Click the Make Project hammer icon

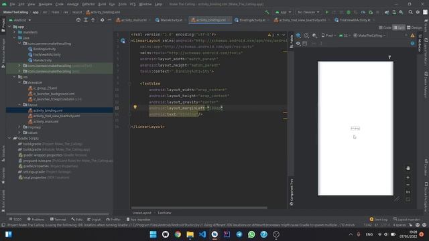click(267, 12)
